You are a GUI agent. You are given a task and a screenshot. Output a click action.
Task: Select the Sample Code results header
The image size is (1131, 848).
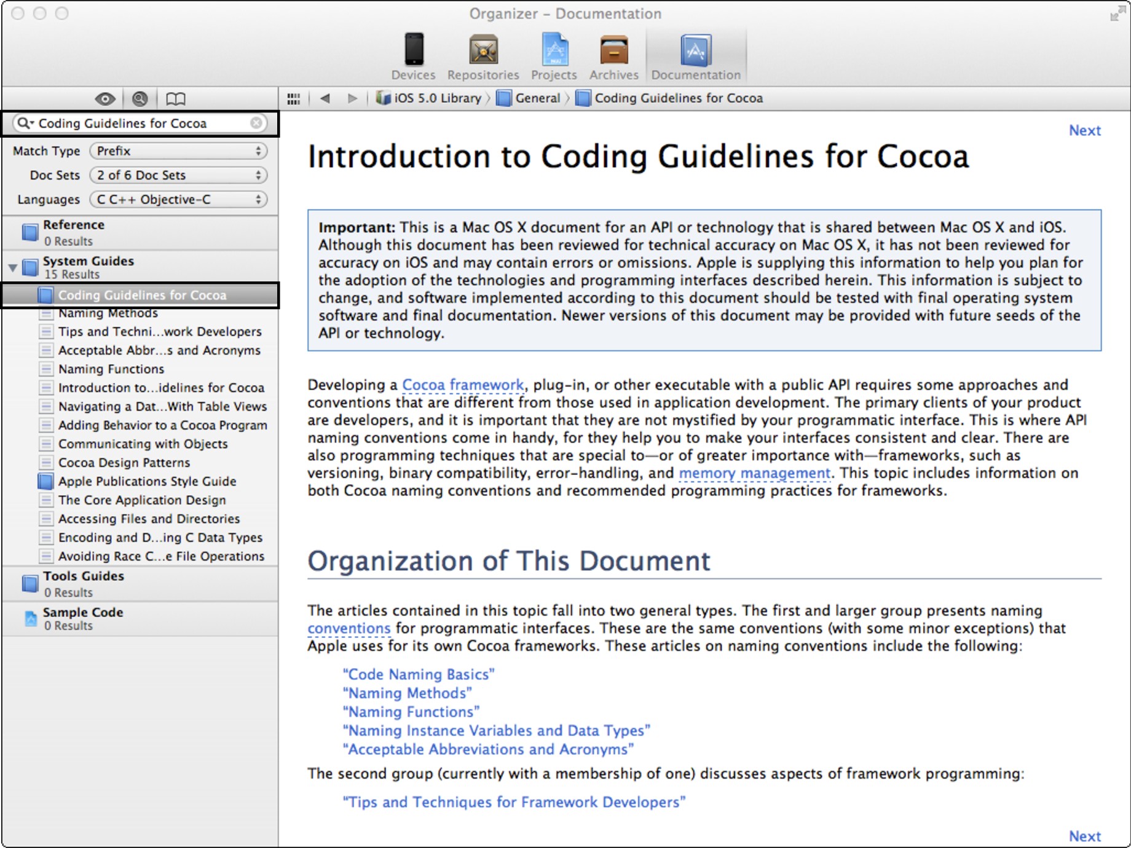click(x=140, y=619)
